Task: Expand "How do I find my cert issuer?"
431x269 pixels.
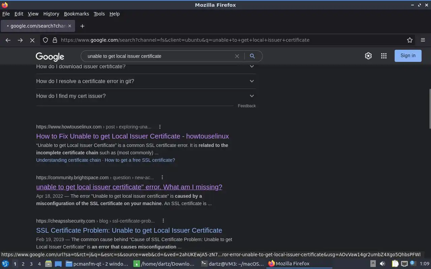Action: pos(145,96)
